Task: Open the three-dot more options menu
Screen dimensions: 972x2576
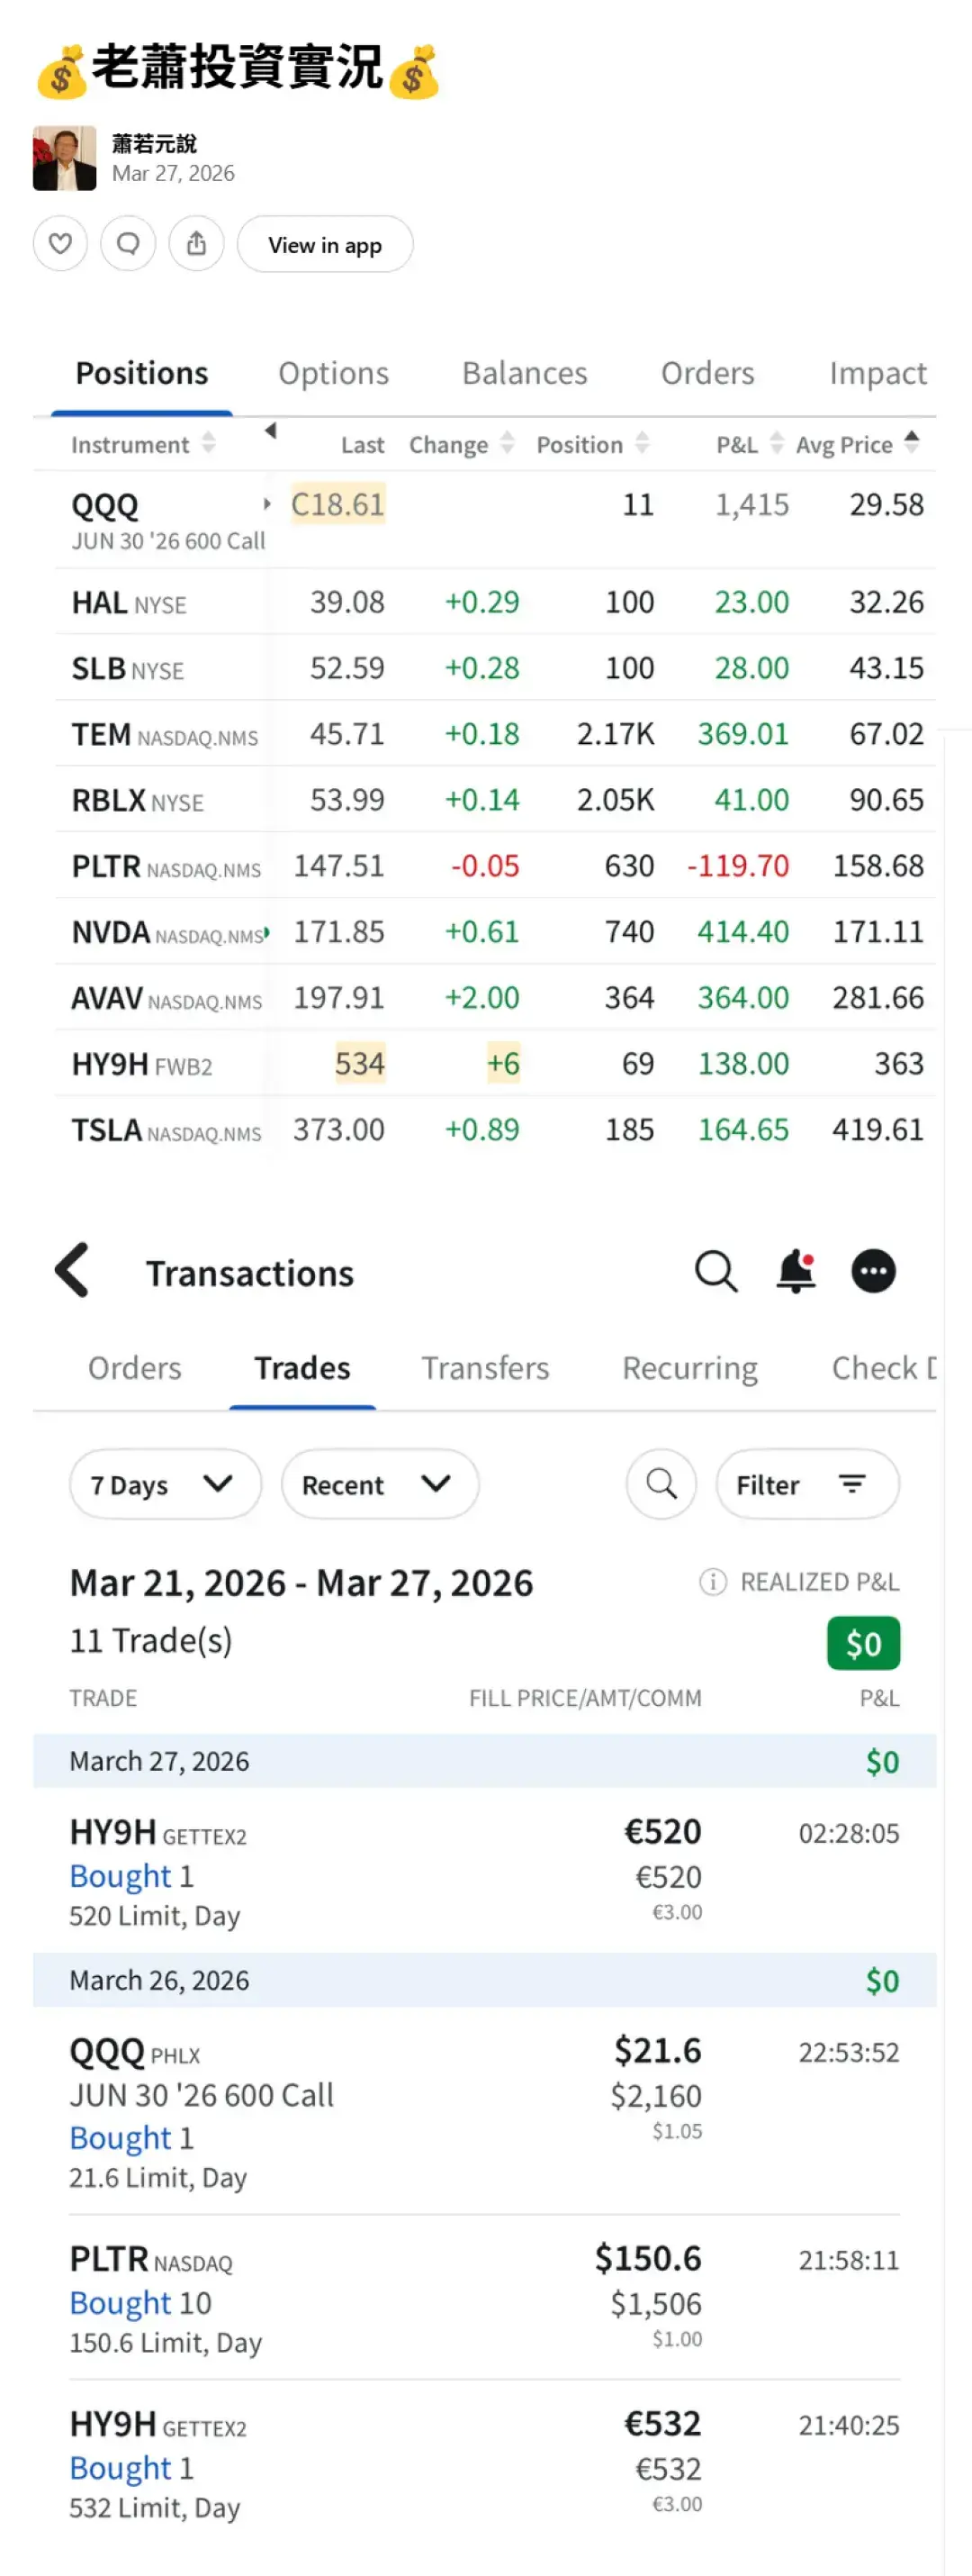Action: [873, 1272]
